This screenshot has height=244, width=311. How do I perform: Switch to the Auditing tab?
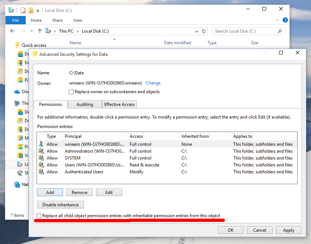tap(84, 104)
